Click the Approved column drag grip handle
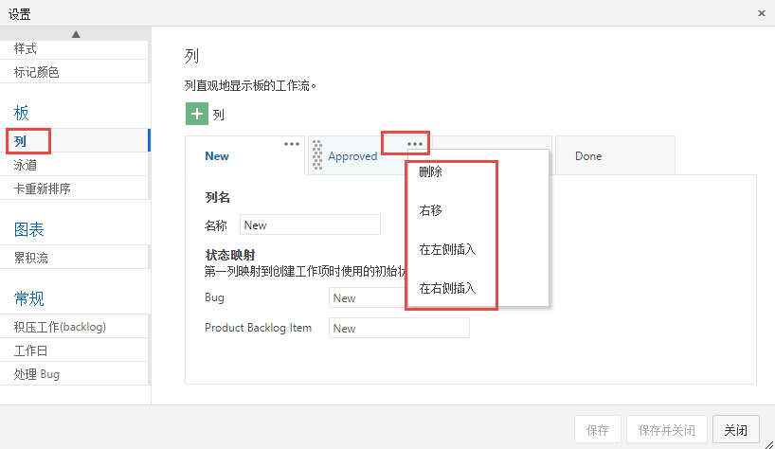The width and height of the screenshot is (775, 449). point(317,155)
